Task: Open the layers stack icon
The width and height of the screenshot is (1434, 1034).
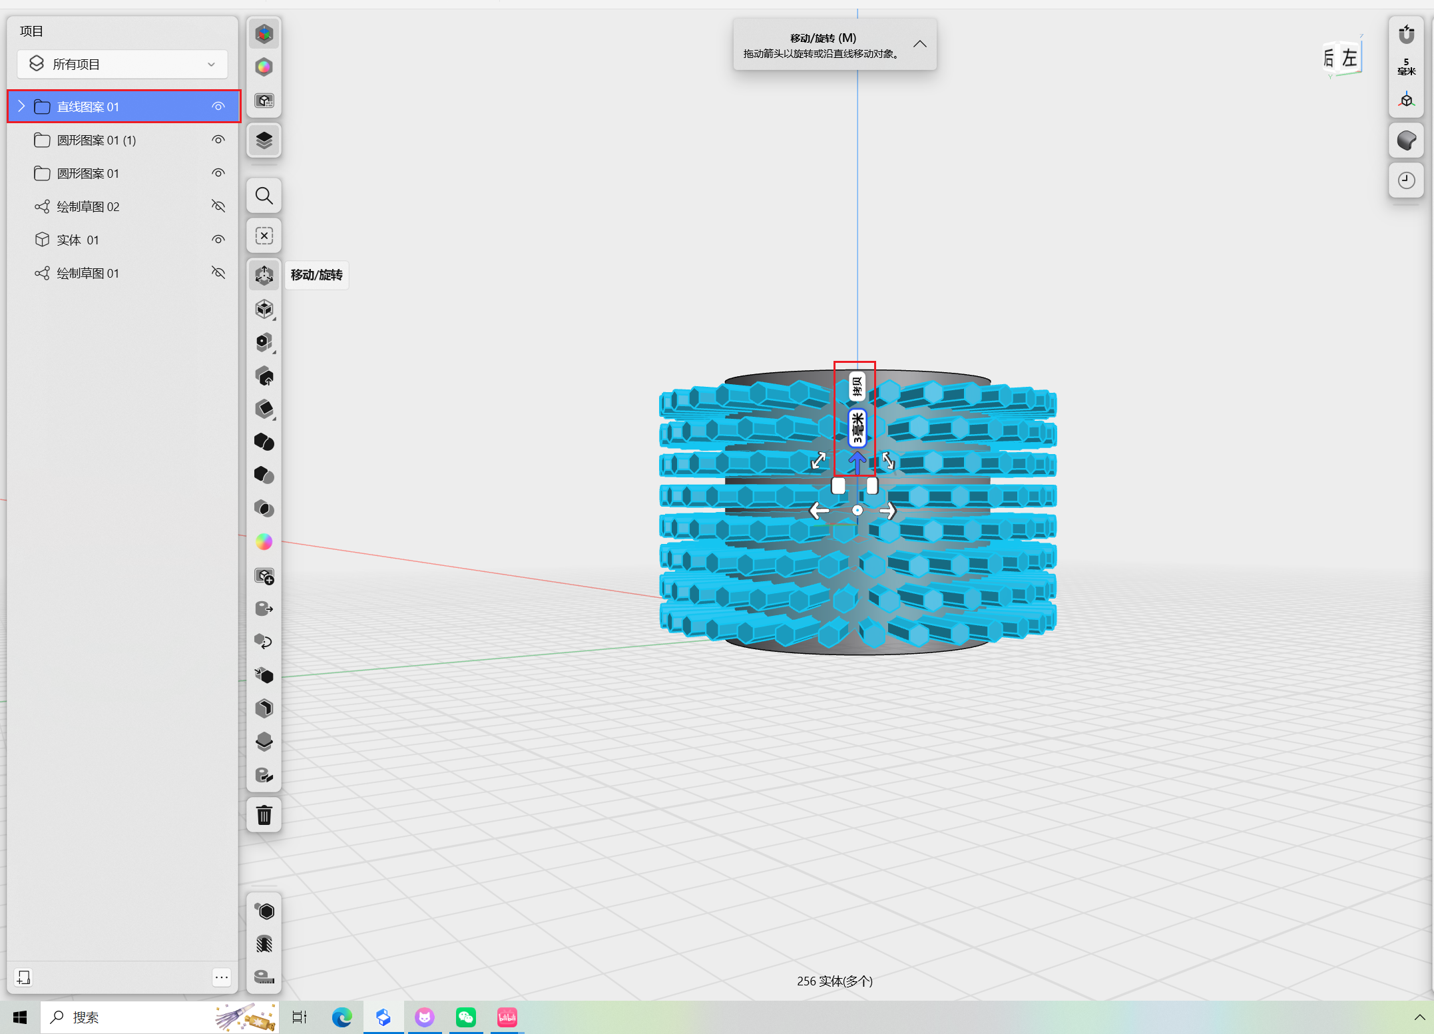Action: [x=264, y=140]
